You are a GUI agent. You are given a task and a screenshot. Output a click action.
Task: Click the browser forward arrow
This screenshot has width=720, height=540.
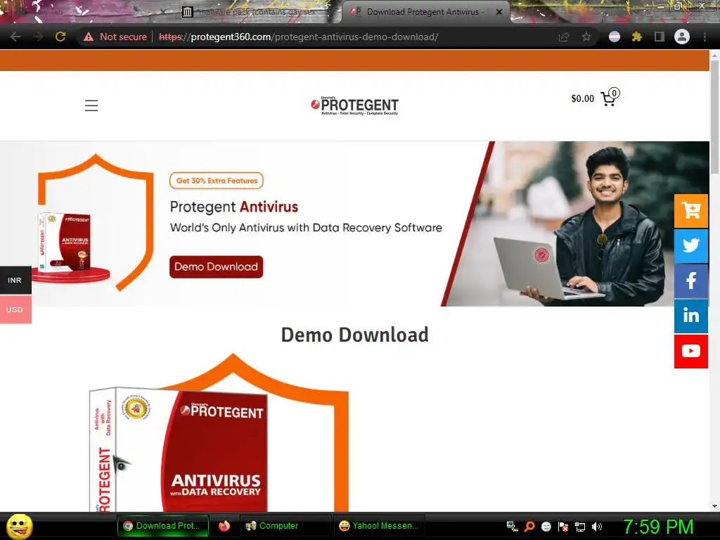pos(38,37)
